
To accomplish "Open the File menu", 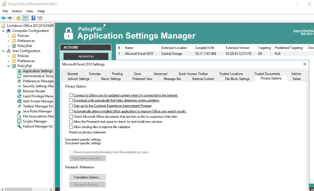I will tap(5, 11).
